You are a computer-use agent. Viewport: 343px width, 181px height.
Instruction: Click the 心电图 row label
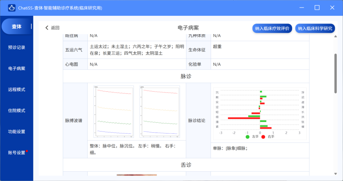72,64
